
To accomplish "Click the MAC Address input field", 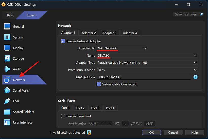I will pyautogui.click(x=144, y=77).
